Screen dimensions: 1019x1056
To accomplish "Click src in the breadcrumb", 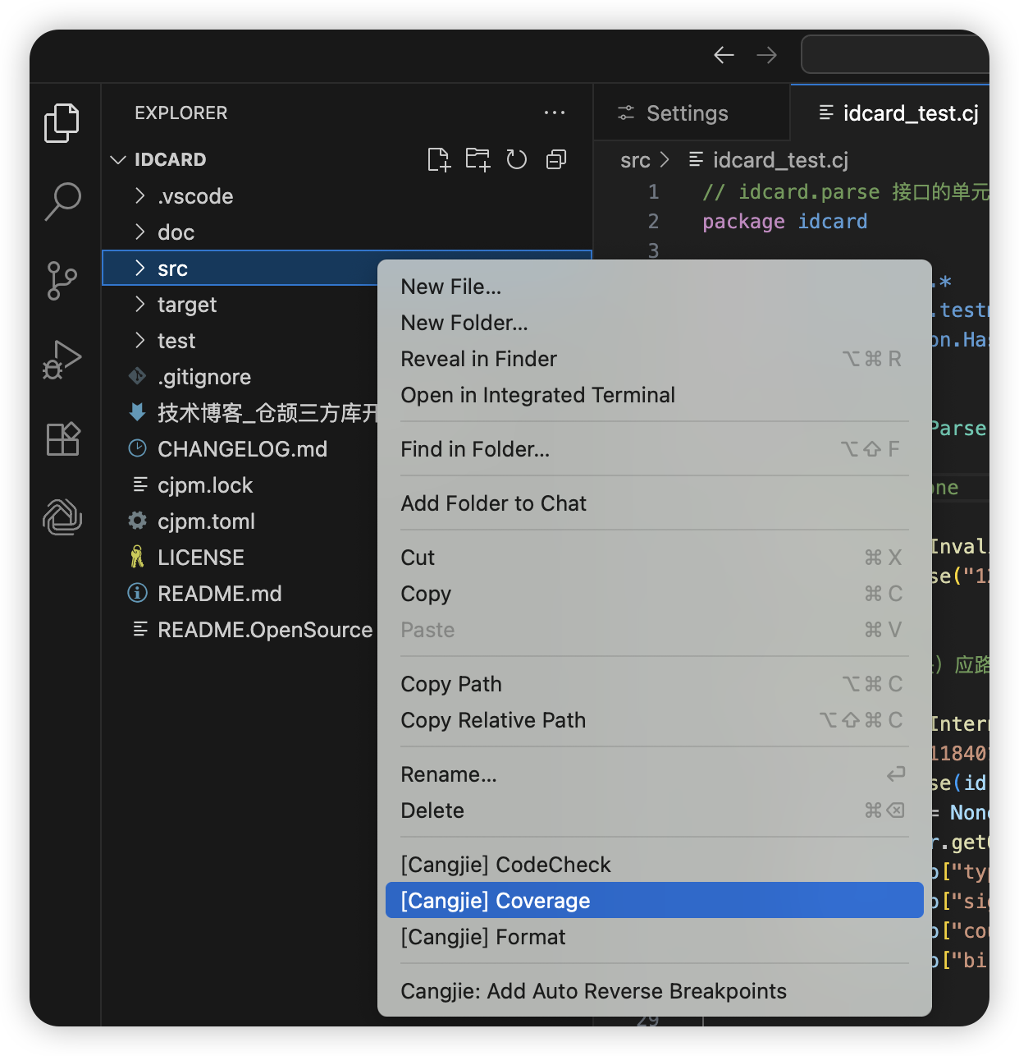I will [635, 160].
